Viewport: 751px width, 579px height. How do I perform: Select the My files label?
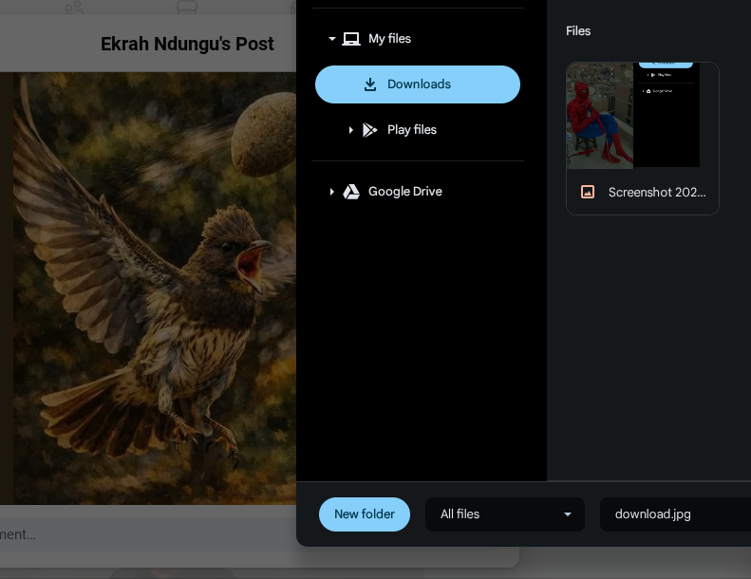pyautogui.click(x=389, y=38)
